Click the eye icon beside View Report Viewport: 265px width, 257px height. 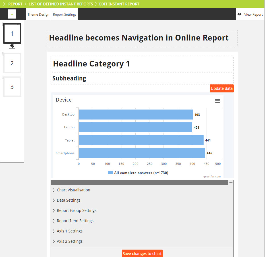pyautogui.click(x=239, y=14)
